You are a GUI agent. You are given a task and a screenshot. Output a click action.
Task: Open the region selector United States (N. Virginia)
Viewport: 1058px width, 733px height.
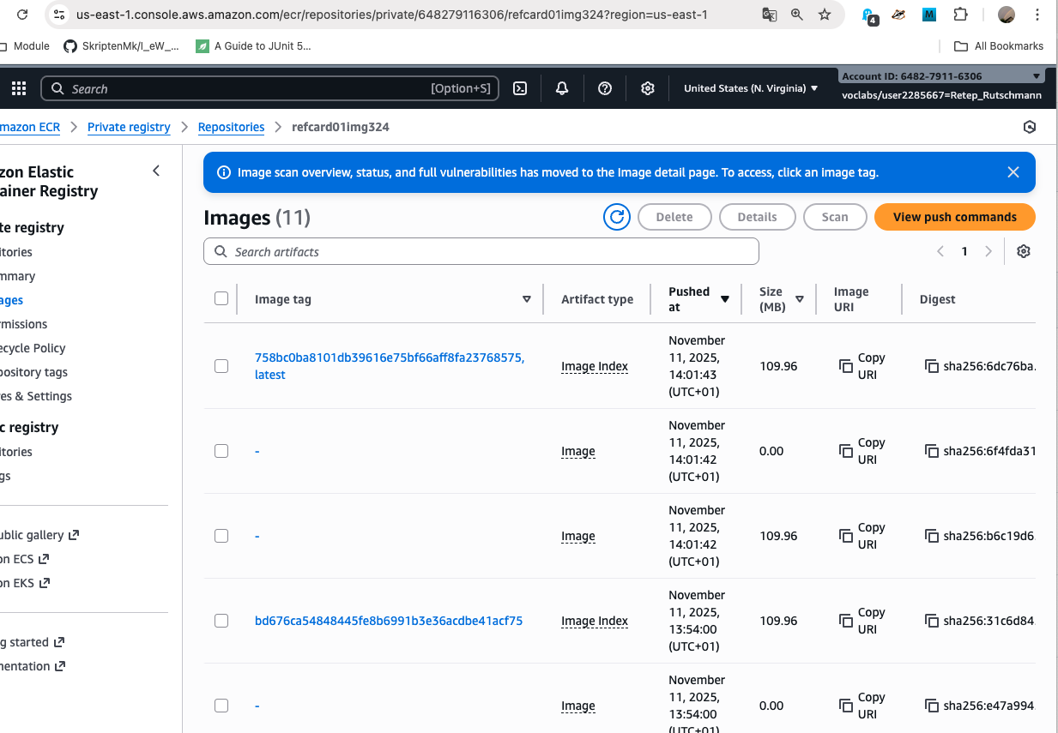point(751,88)
